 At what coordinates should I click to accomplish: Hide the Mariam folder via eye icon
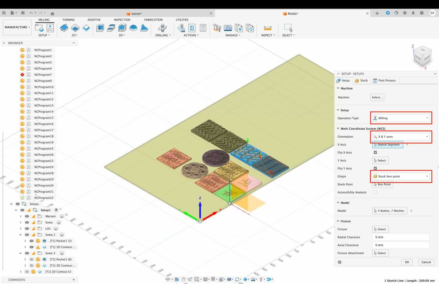pos(27,216)
